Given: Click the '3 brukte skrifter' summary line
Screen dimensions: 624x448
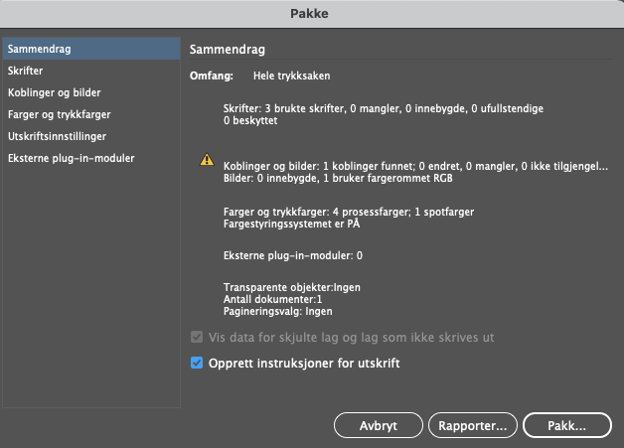Looking at the screenshot, I should (x=384, y=107).
